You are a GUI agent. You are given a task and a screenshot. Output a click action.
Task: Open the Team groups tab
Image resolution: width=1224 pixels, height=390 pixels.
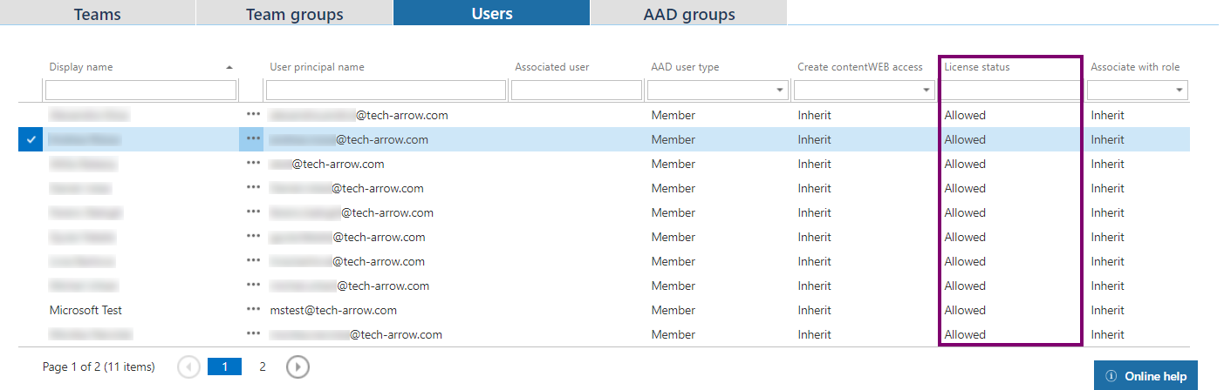[294, 14]
